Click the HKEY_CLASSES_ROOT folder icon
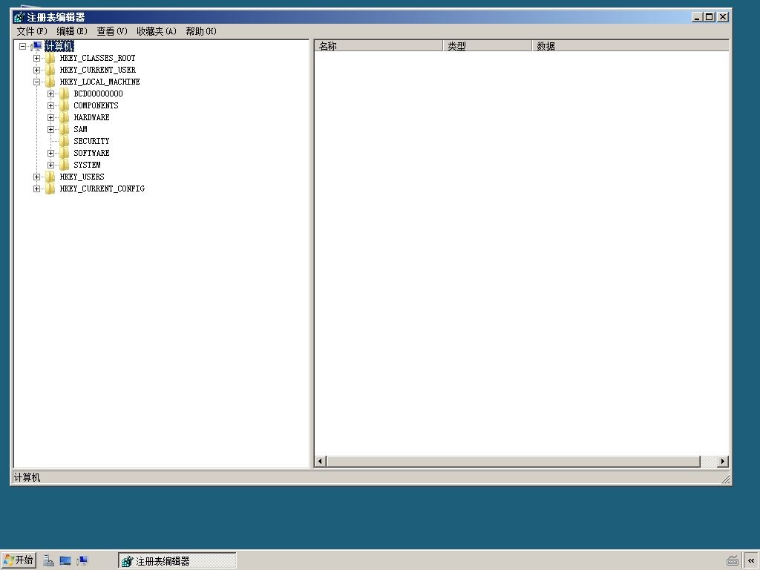Viewport: 760px width, 570px height. click(50, 58)
